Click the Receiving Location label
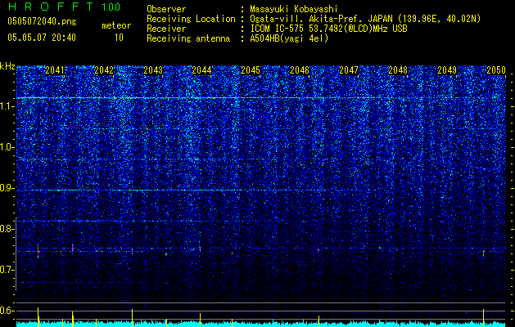This screenshot has width=515, height=327. pyautogui.click(x=191, y=19)
